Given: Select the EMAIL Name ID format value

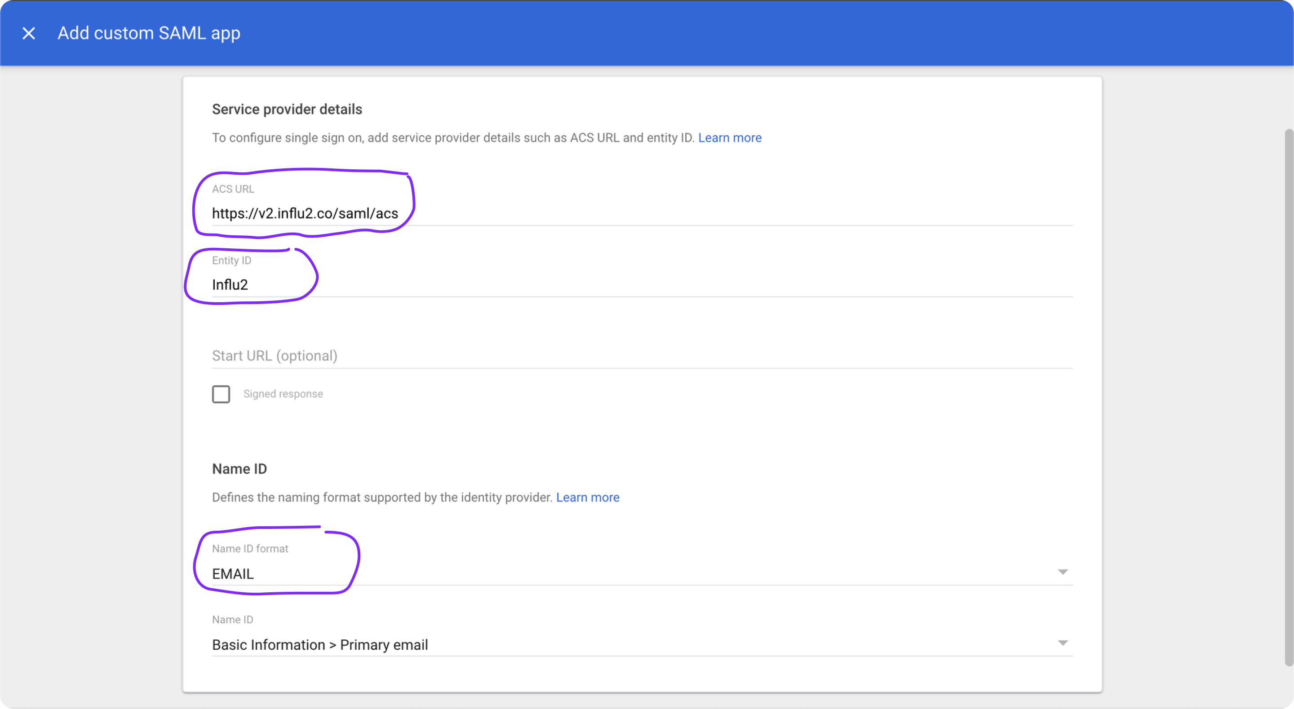Looking at the screenshot, I should 233,573.
